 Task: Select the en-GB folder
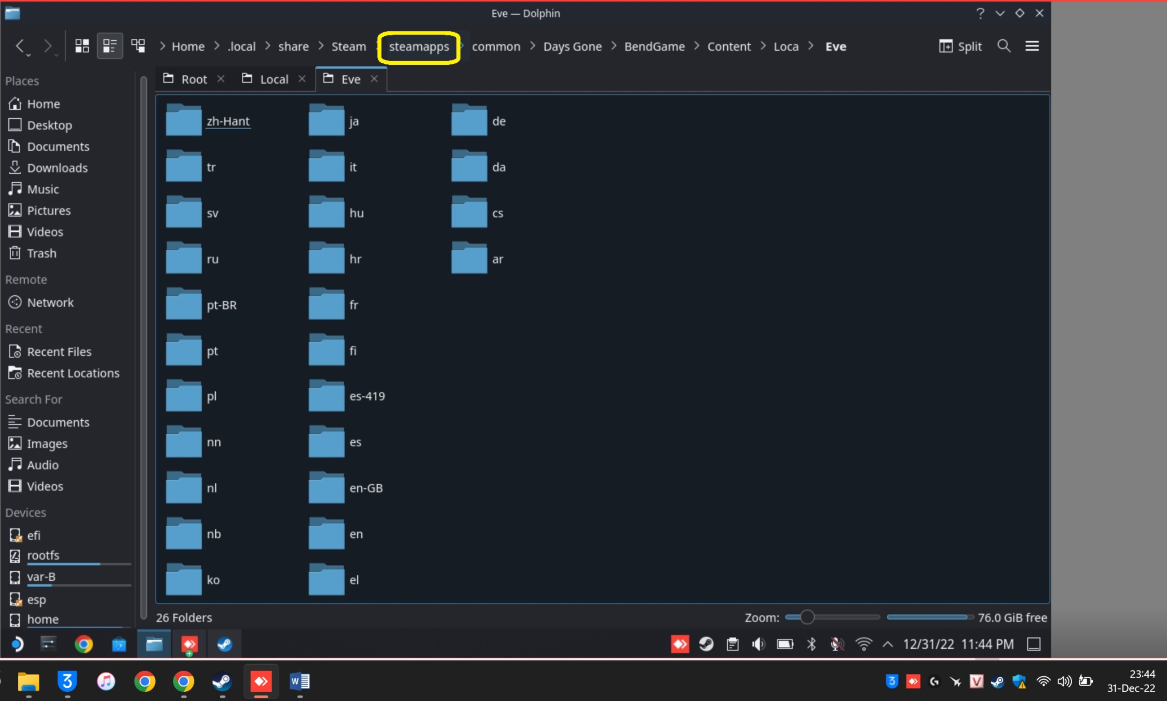[x=346, y=488]
